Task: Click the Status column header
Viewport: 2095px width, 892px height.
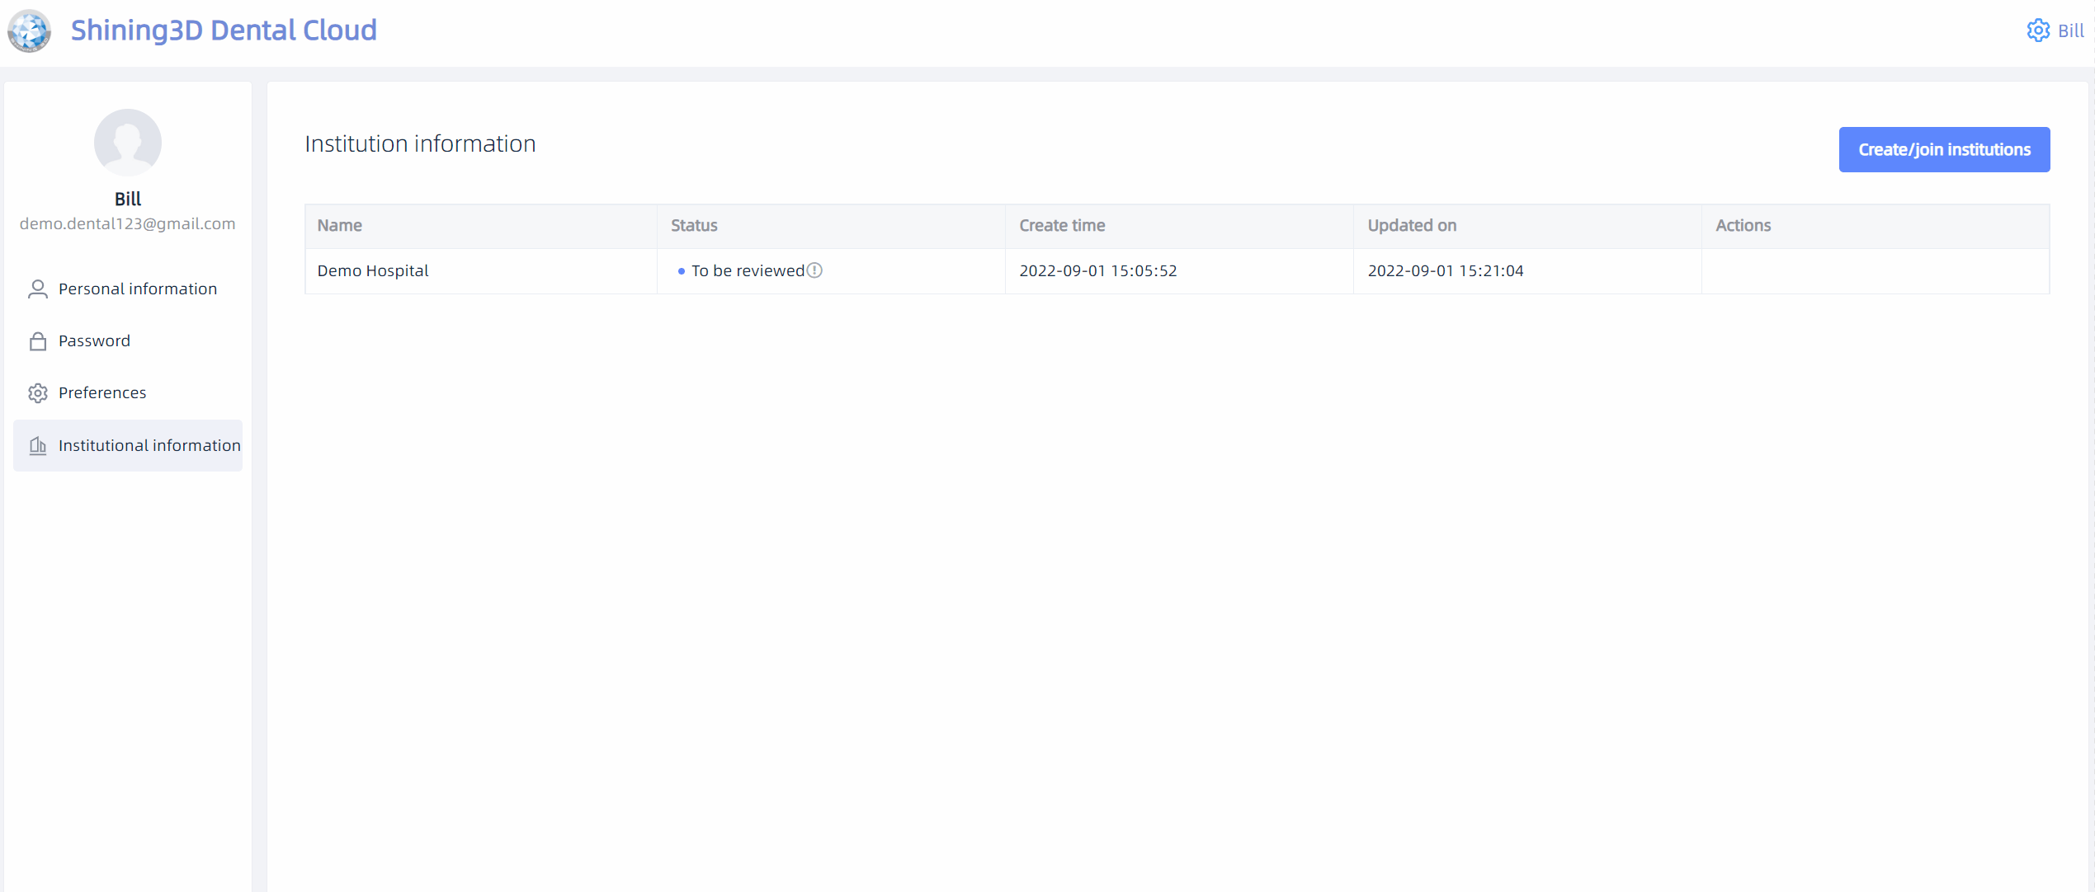Action: [x=694, y=226]
